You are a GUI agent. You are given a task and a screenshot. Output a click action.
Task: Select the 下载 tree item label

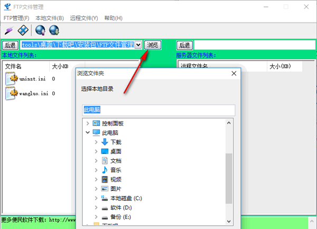click(116, 142)
